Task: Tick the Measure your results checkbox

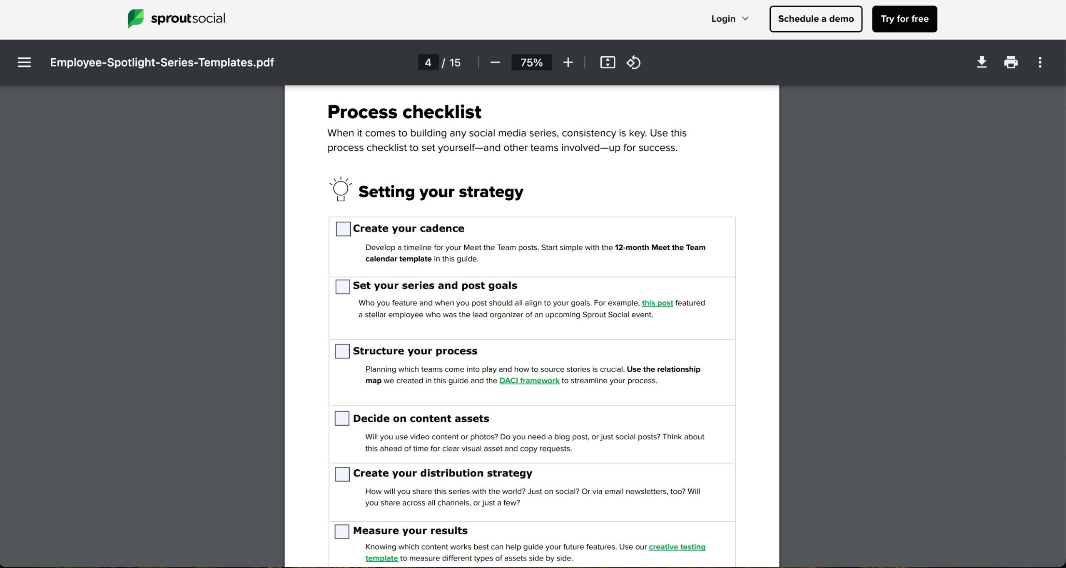Action: pos(342,531)
